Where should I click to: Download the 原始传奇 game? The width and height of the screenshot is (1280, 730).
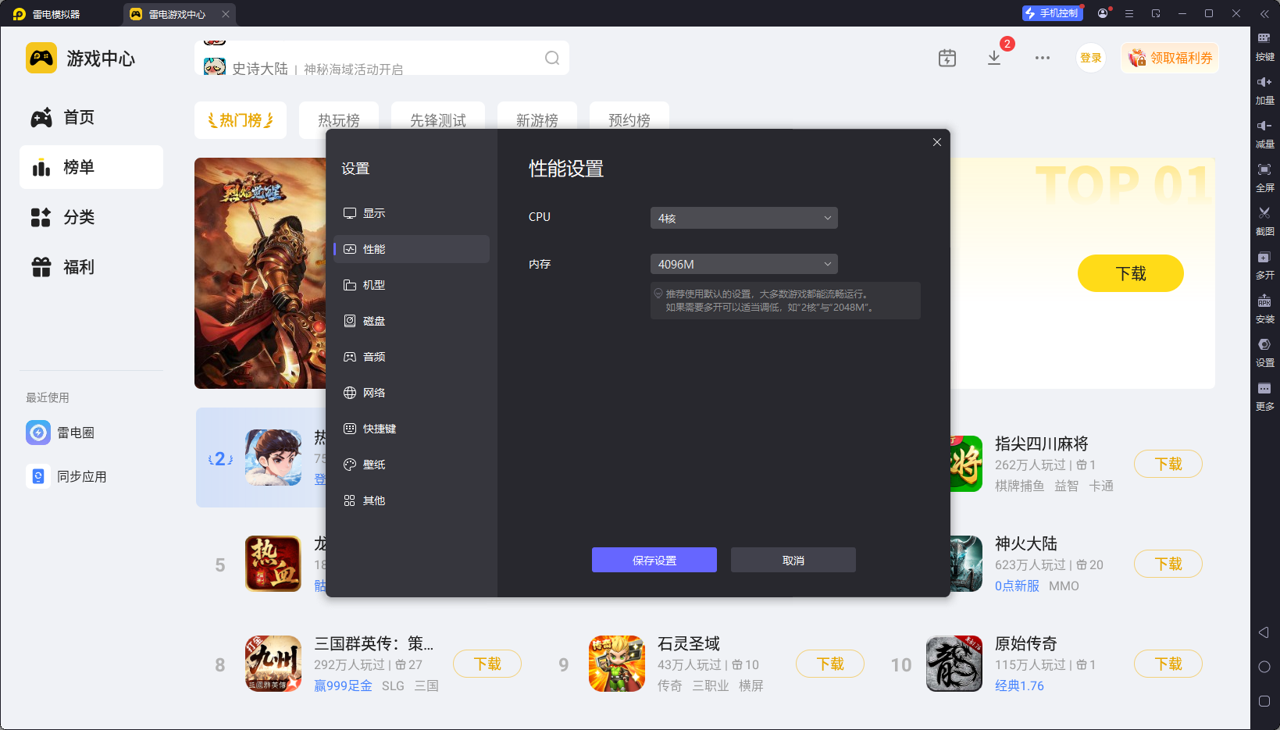tap(1168, 664)
